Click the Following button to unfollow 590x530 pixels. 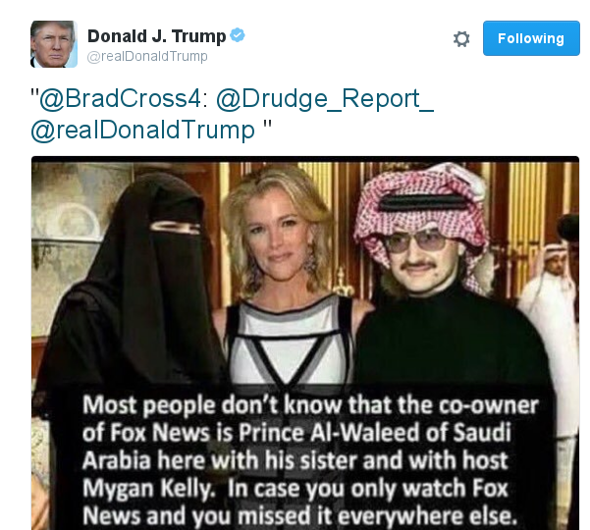click(531, 38)
